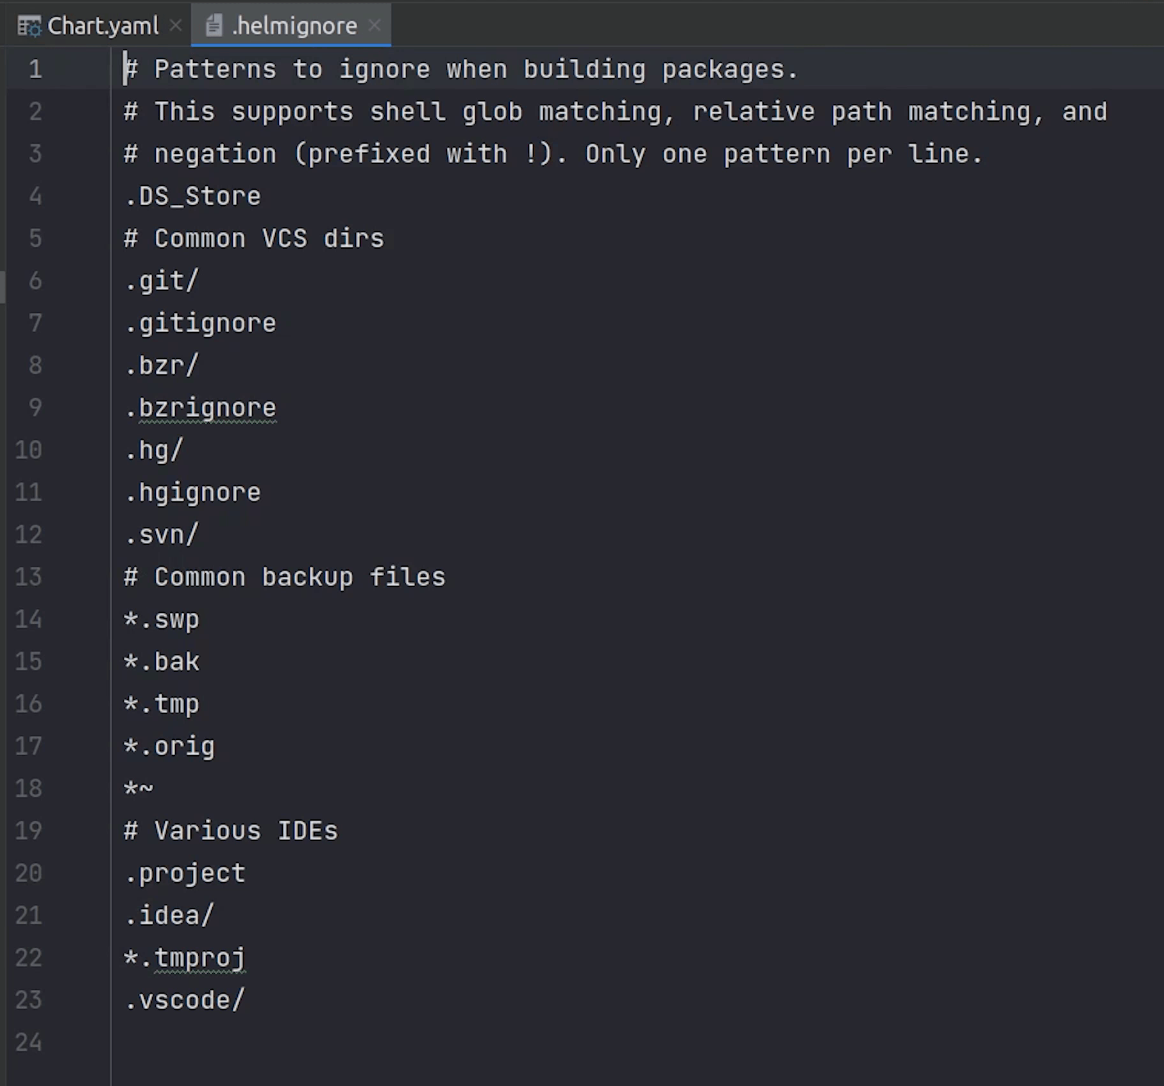The image size is (1164, 1086).
Task: Click the .helmignore file icon
Action: pos(214,26)
